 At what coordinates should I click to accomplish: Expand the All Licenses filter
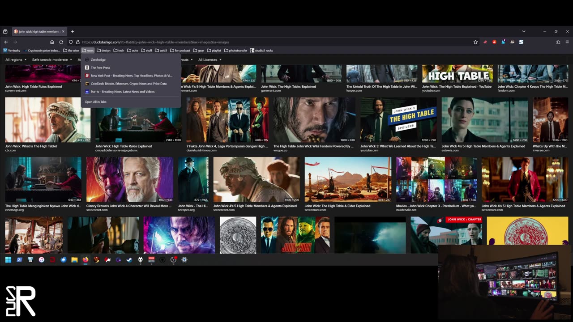coord(210,59)
